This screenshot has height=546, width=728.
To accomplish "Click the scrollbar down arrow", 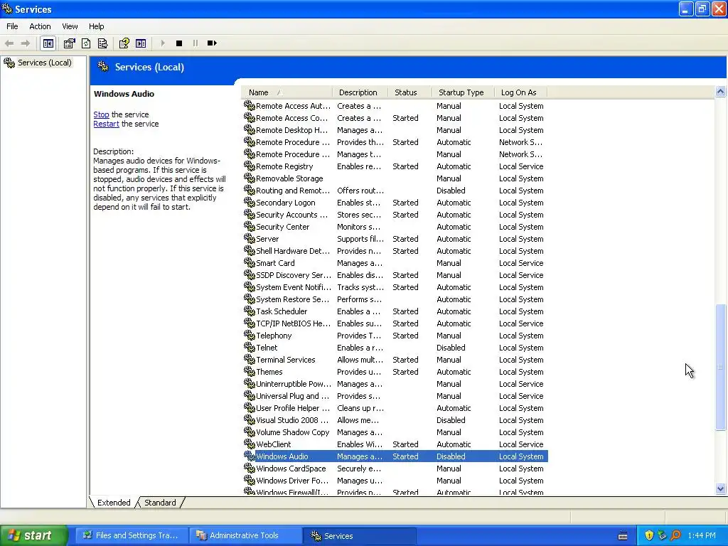I will point(721,488).
